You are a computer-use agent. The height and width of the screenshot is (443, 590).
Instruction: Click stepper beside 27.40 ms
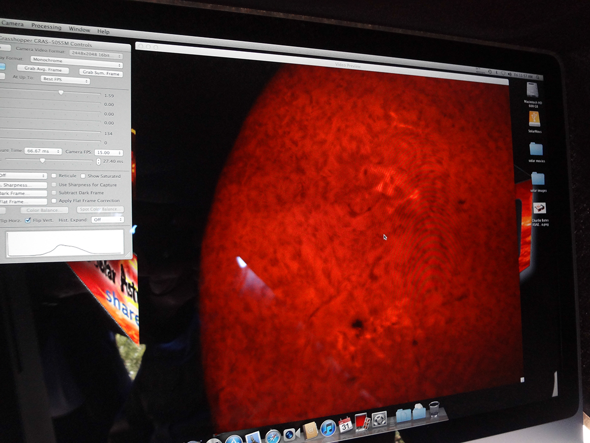point(98,161)
